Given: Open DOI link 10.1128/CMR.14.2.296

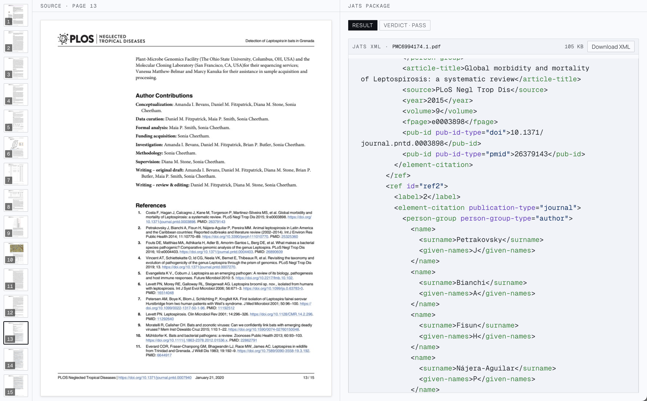Looking at the screenshot, I should click(x=281, y=314).
